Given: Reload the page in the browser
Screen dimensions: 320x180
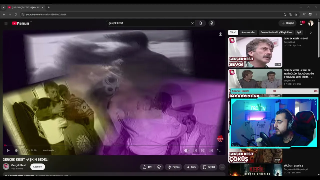Looking at the screenshot, I should click(x=16, y=14).
